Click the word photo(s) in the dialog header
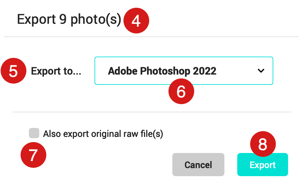This screenshot has height=189, width=299. (x=96, y=20)
